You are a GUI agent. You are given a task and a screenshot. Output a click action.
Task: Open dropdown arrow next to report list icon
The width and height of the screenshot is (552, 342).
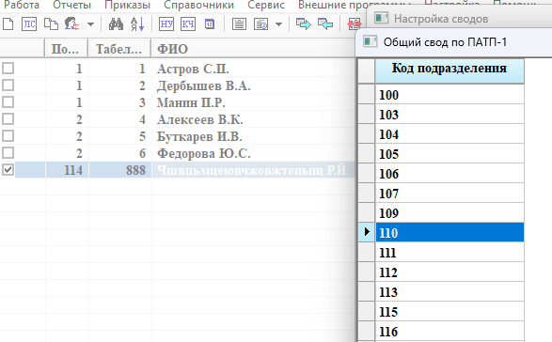(x=278, y=24)
